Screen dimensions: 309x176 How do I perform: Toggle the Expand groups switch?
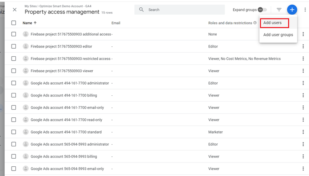pyautogui.click(x=262, y=10)
